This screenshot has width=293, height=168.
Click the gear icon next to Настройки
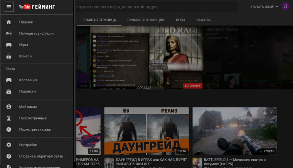point(9,145)
